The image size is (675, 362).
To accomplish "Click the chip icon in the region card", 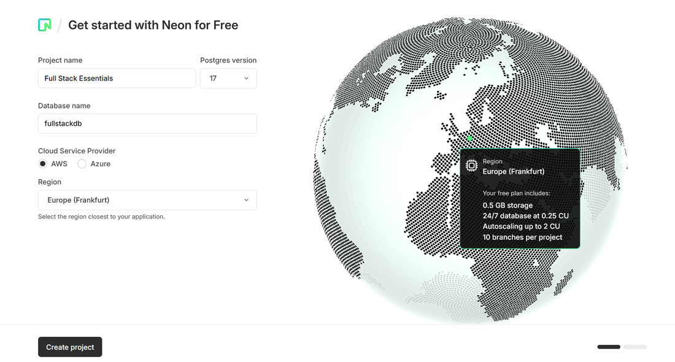I will point(471,166).
